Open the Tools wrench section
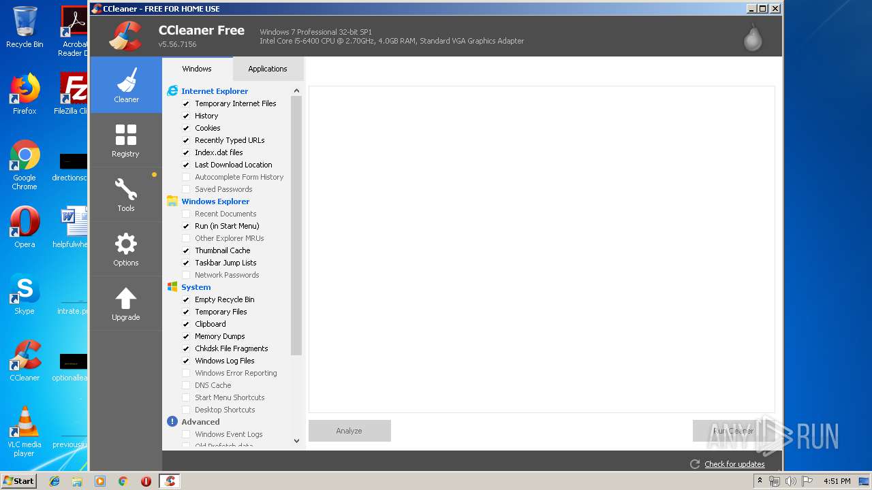This screenshot has height=490, width=872. coord(126,195)
